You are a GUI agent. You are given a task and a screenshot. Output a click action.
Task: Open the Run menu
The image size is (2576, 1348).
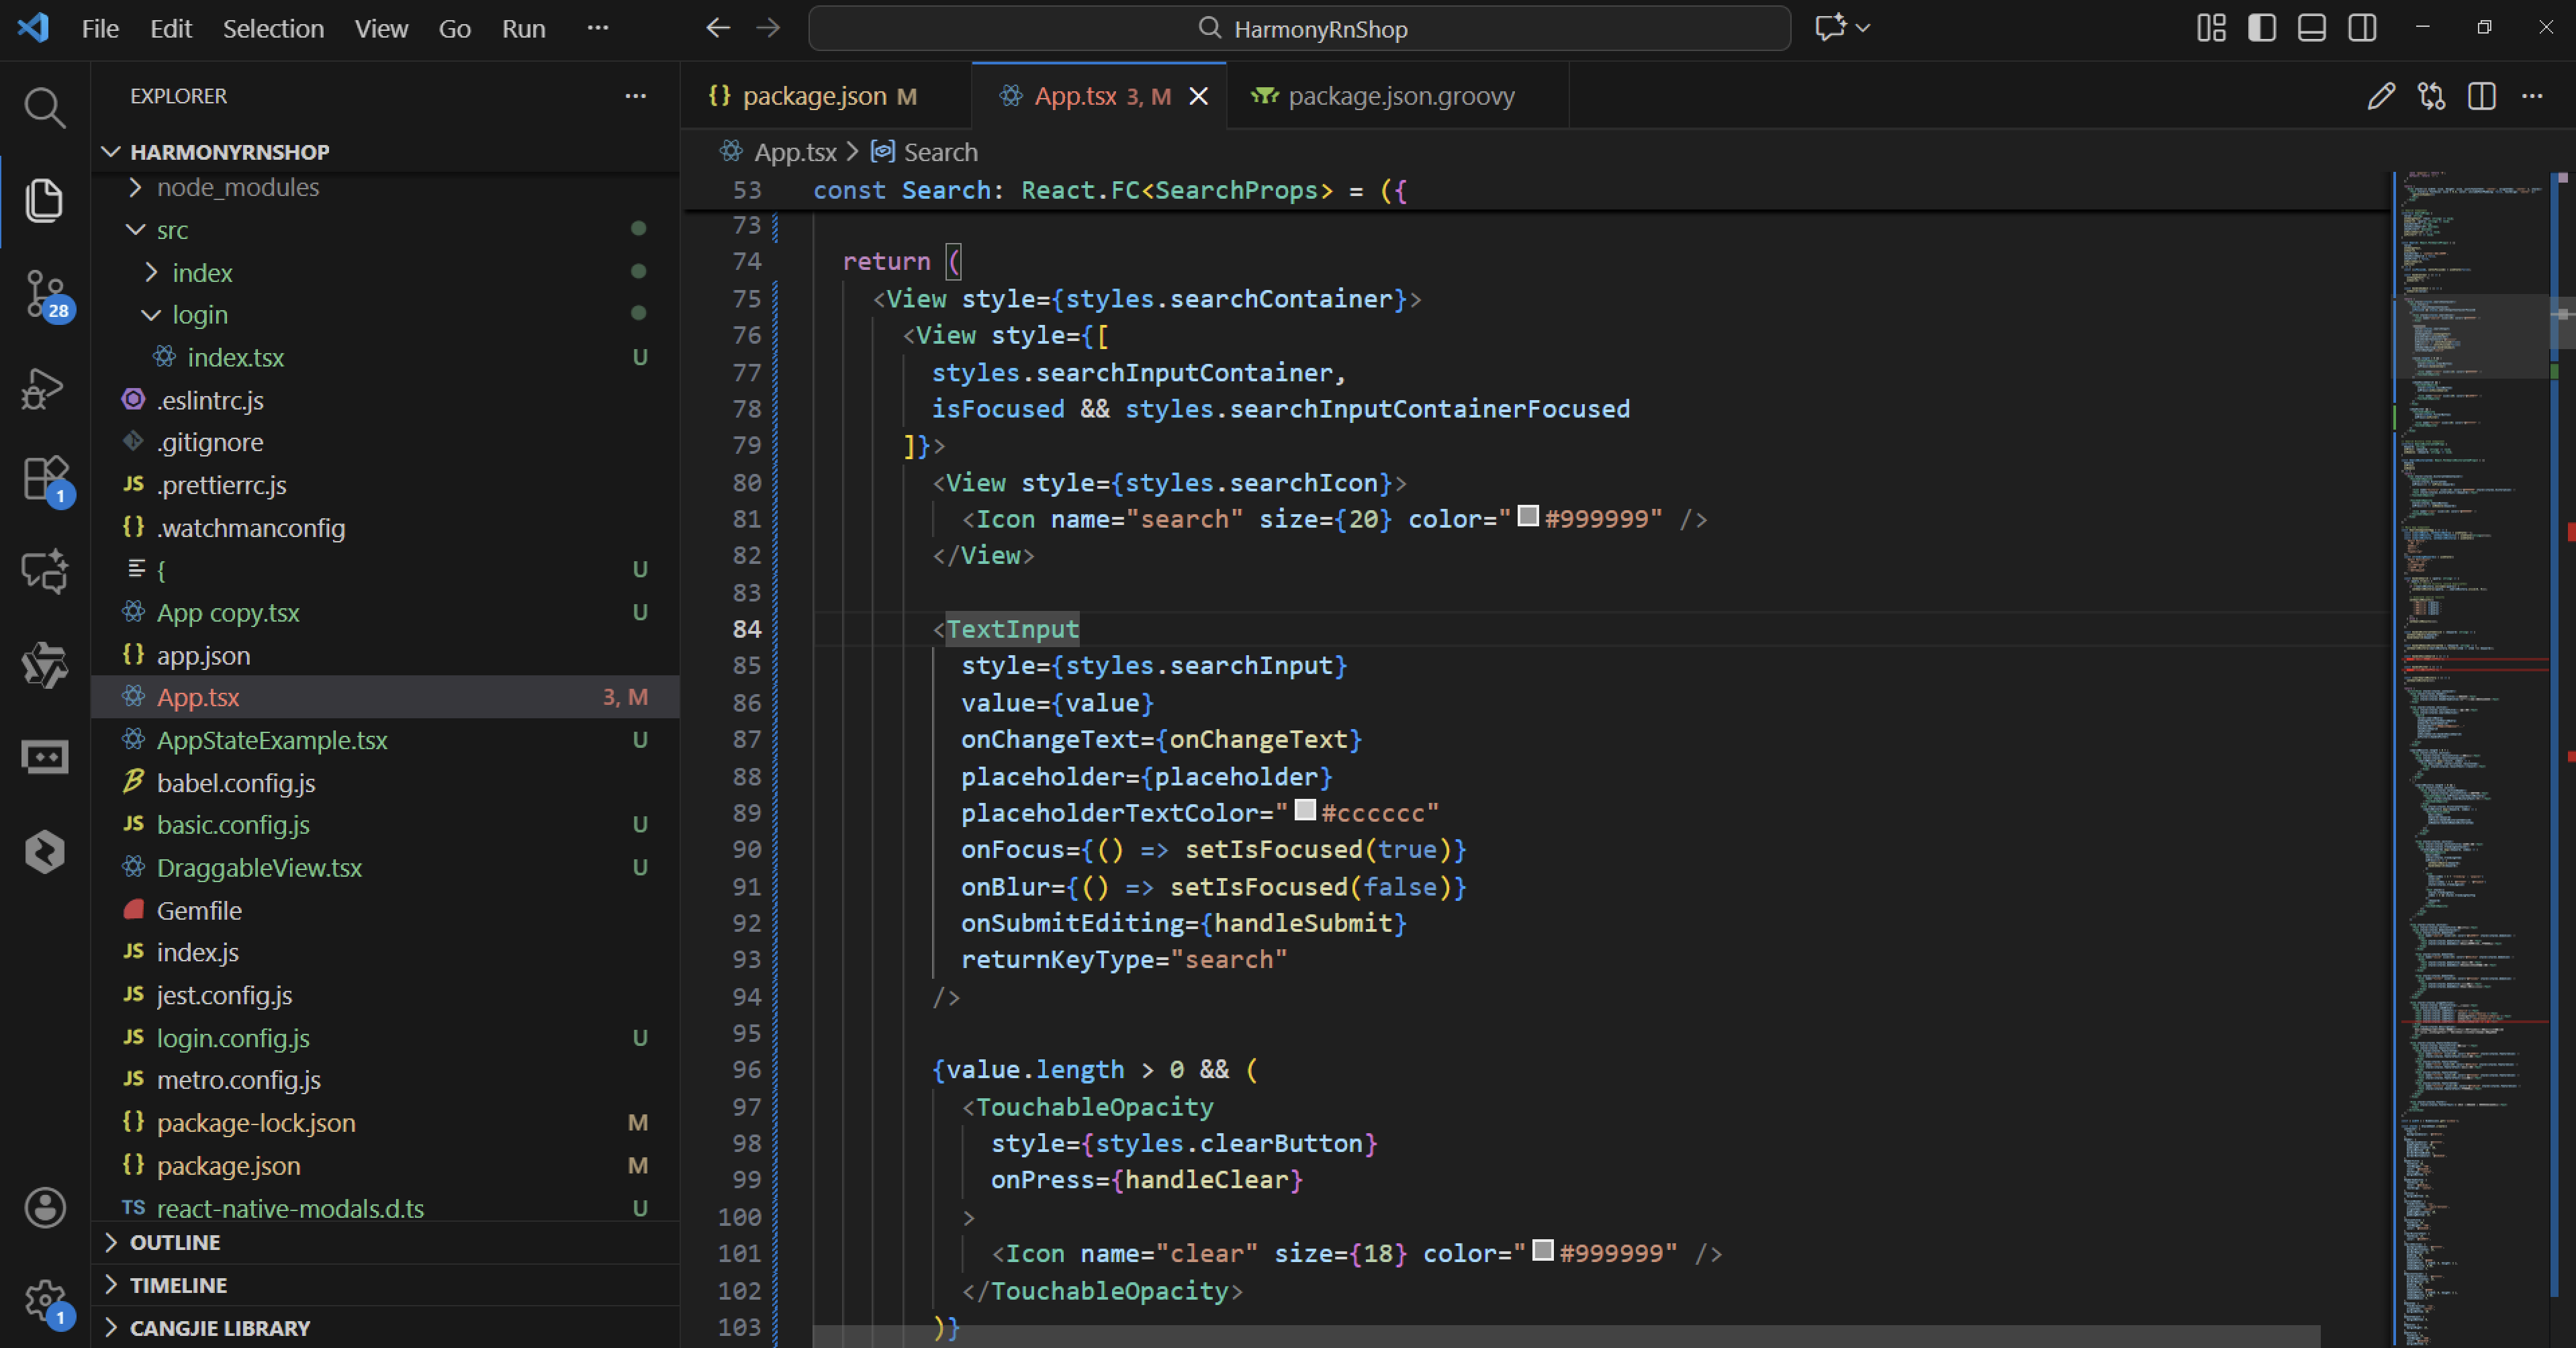[x=524, y=28]
